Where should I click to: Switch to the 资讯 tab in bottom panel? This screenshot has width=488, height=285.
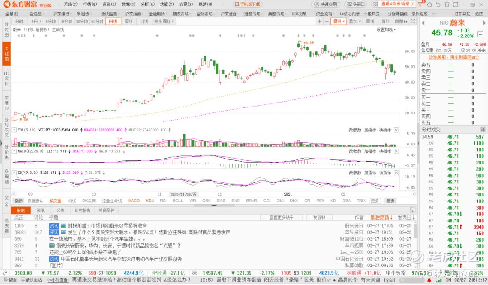pyautogui.click(x=41, y=210)
